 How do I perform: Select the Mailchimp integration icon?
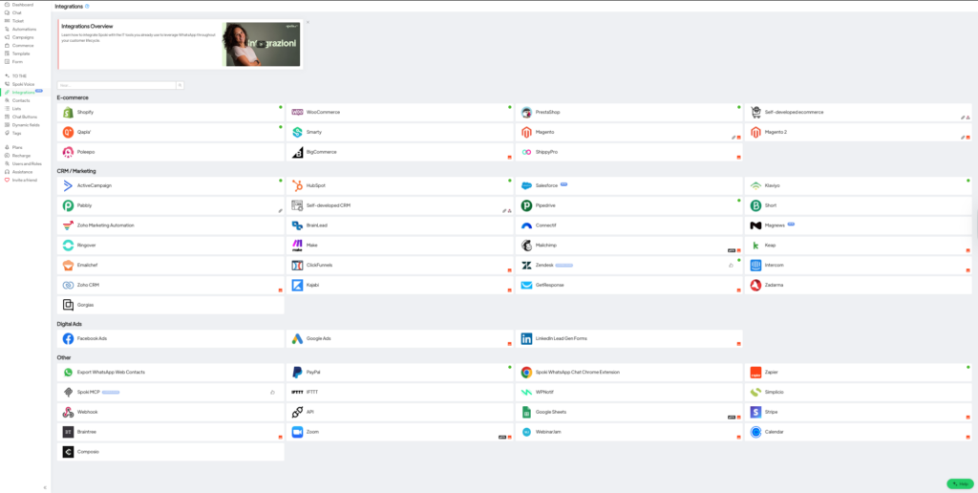coord(526,246)
